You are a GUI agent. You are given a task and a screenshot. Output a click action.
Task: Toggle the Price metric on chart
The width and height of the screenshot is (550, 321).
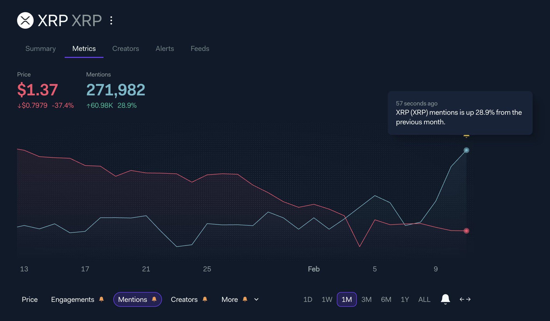(x=30, y=299)
